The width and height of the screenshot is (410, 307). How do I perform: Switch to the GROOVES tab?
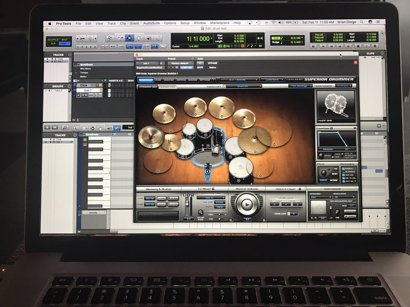click(x=169, y=80)
